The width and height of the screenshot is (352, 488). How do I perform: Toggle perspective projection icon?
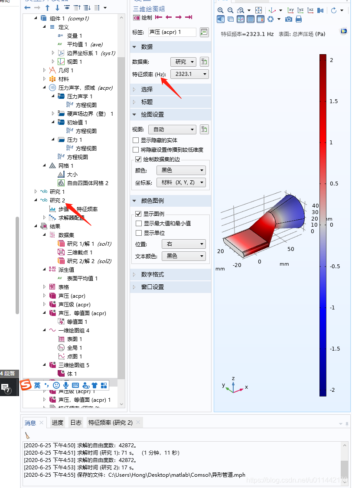point(221,20)
